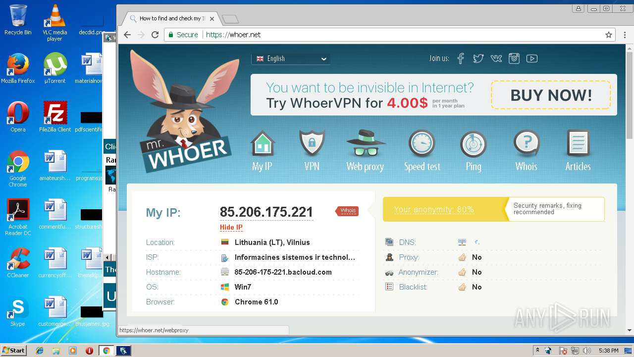Viewport: 634px width, 357px height.
Task: Open Internet Explorer from the taskbar
Action: point(40,351)
